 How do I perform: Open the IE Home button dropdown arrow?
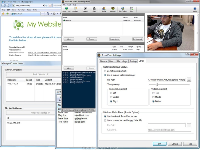(x=51, y=13)
